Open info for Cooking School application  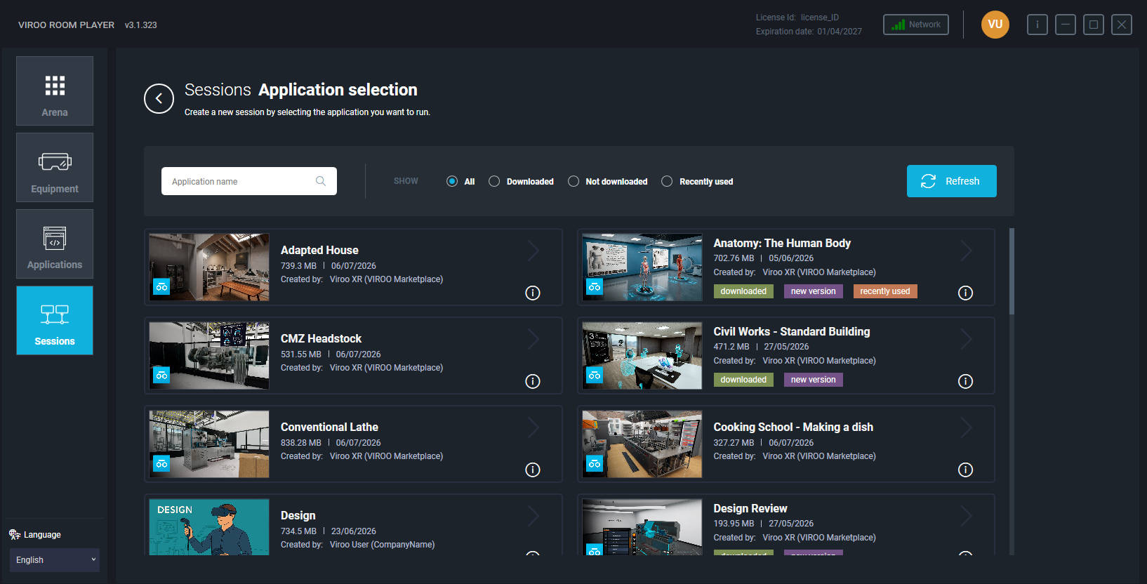point(965,470)
